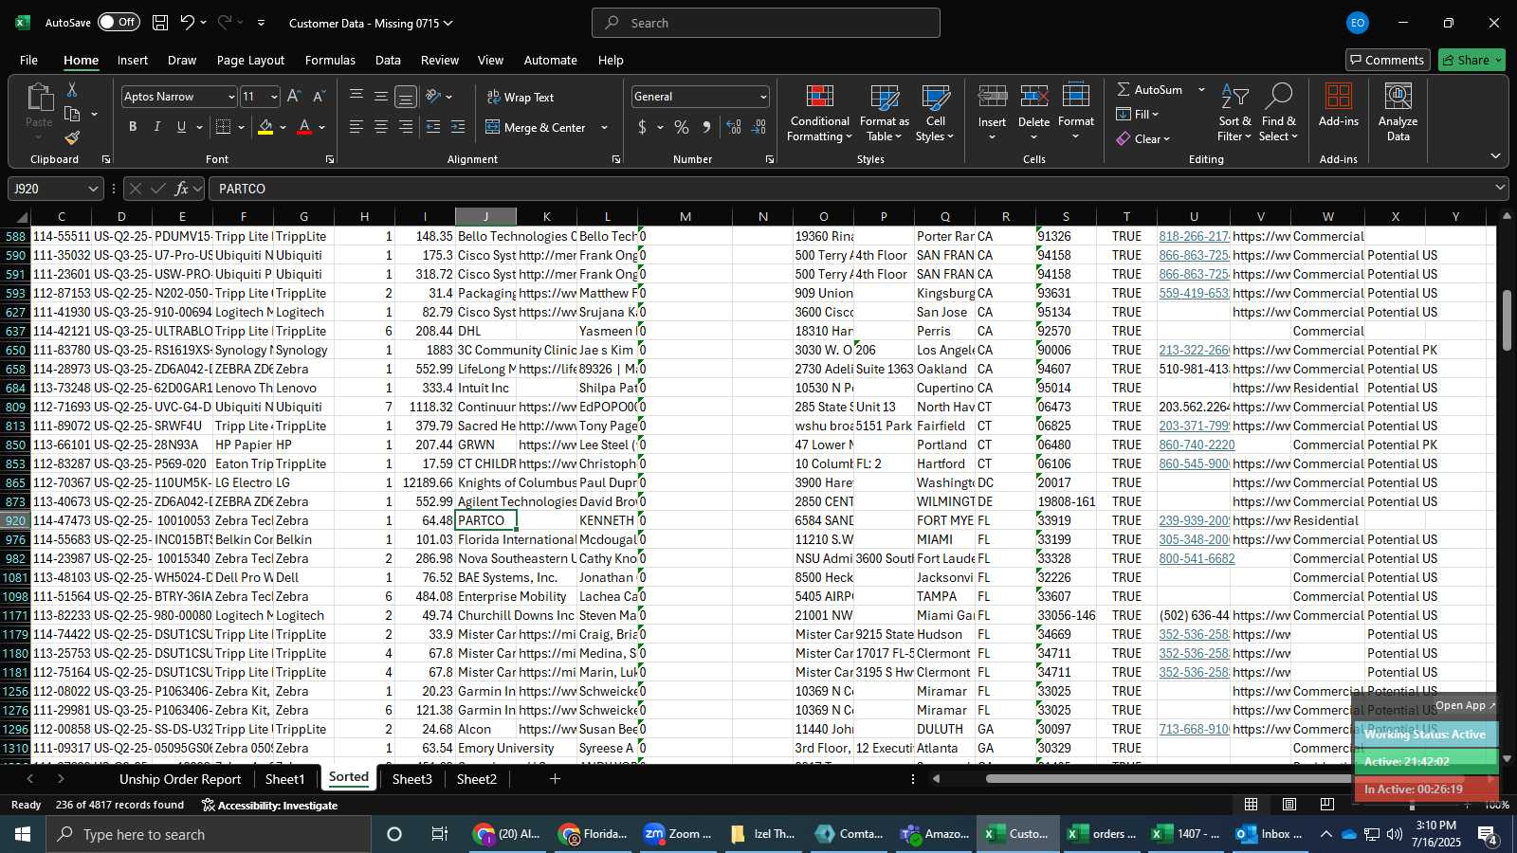Click the Insert Function fx icon
Image resolution: width=1517 pixels, height=853 pixels.
pos(182,189)
